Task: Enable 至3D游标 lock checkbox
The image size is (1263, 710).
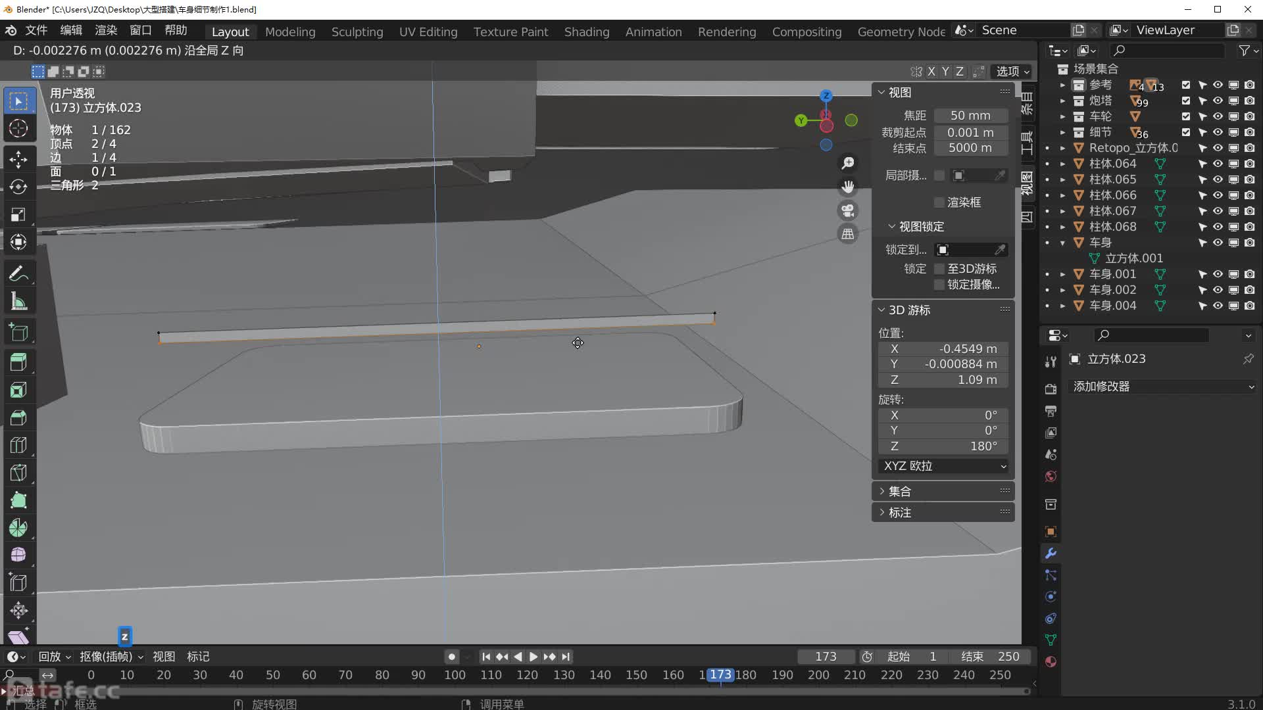Action: pyautogui.click(x=939, y=269)
